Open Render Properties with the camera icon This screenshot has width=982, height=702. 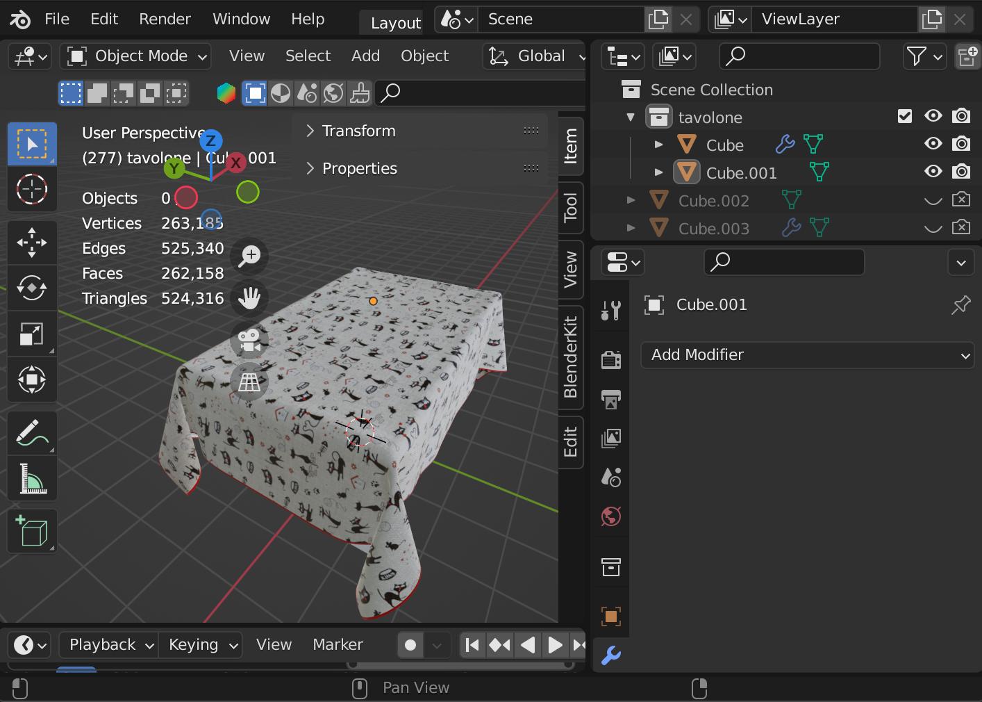(610, 359)
